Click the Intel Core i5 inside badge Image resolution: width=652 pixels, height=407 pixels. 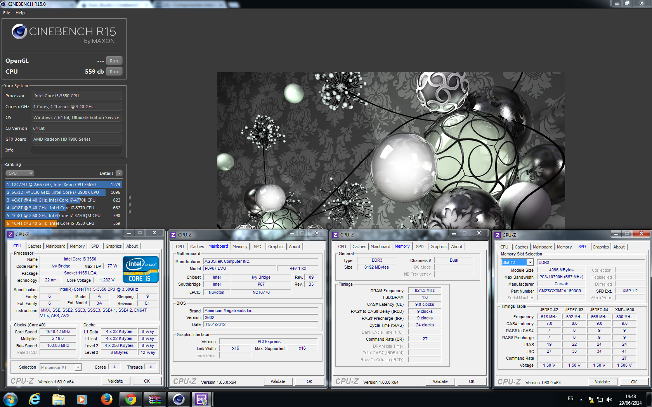[140, 269]
